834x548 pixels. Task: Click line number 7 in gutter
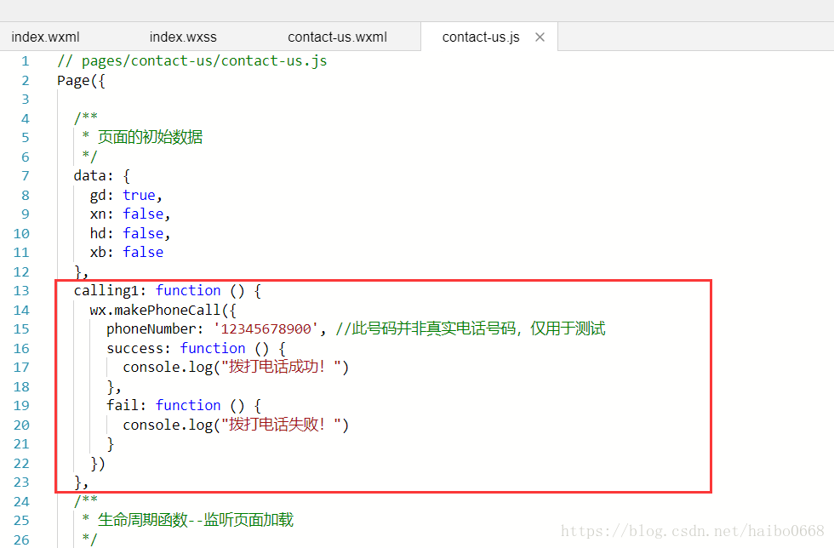coord(25,176)
